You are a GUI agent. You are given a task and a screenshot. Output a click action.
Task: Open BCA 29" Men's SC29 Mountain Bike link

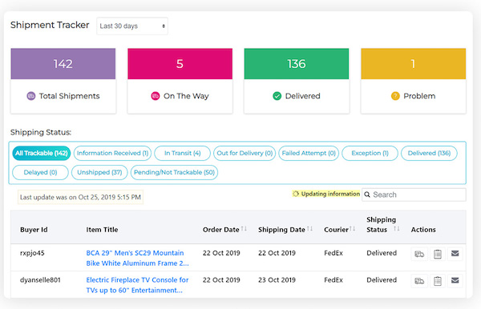(x=137, y=258)
